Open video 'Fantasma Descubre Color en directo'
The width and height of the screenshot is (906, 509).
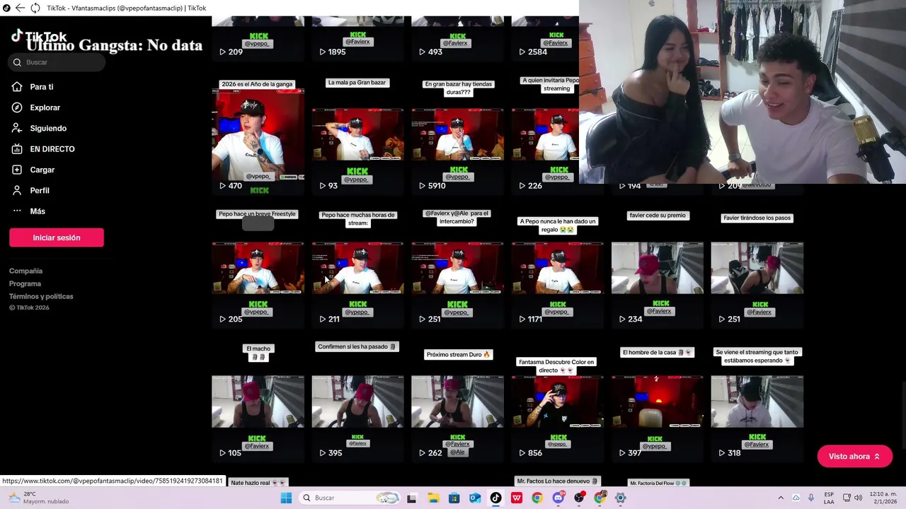pyautogui.click(x=557, y=402)
